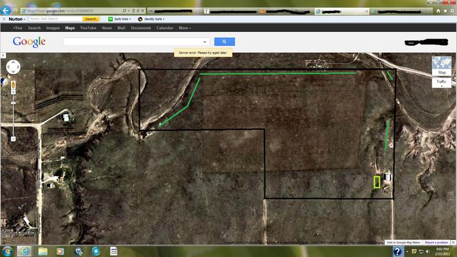
Task: Open the Identity Safe dropdown
Action: tap(155, 19)
